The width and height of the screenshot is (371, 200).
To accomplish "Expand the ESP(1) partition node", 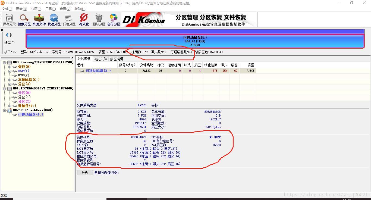I will pyautogui.click(x=10, y=71).
